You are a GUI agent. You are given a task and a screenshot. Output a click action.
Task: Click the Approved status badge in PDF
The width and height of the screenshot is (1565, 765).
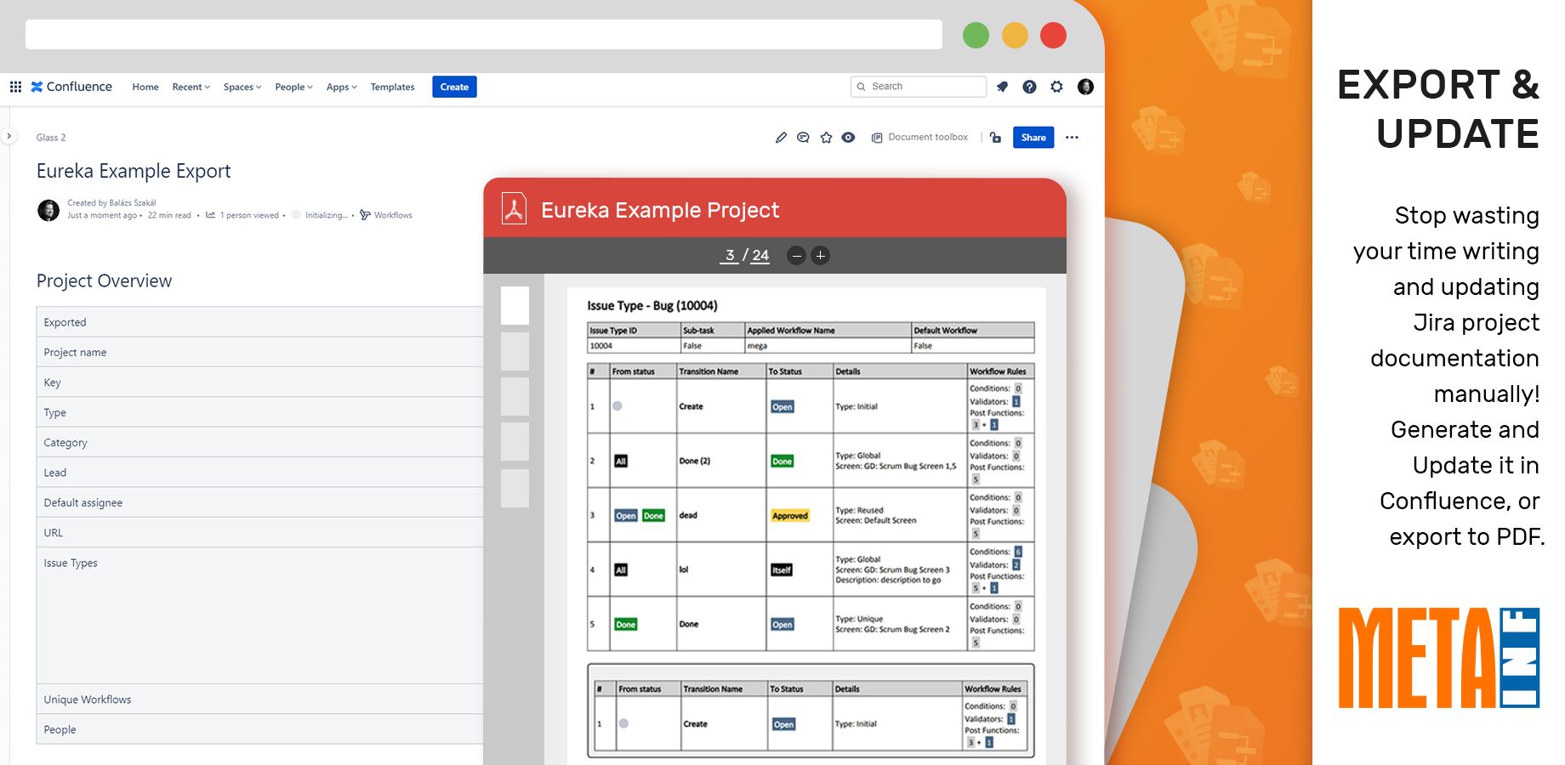(790, 515)
